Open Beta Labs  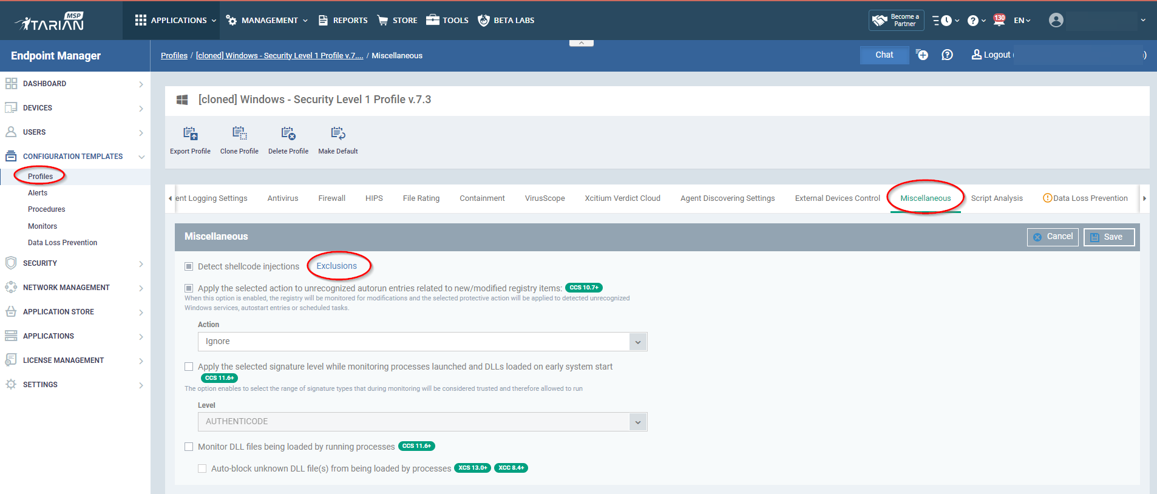506,20
